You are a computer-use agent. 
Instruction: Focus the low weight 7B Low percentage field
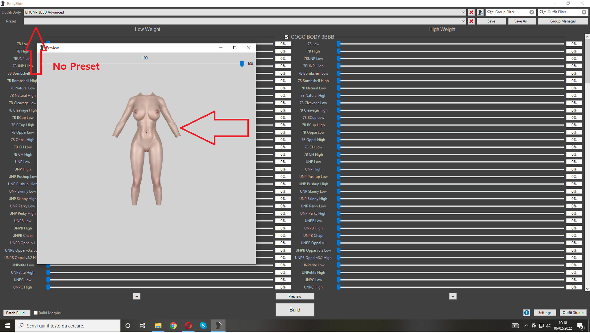[x=283, y=44]
